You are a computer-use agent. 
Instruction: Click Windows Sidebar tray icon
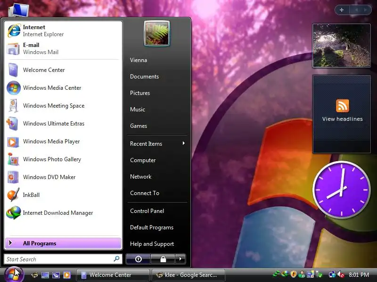click(x=311, y=274)
